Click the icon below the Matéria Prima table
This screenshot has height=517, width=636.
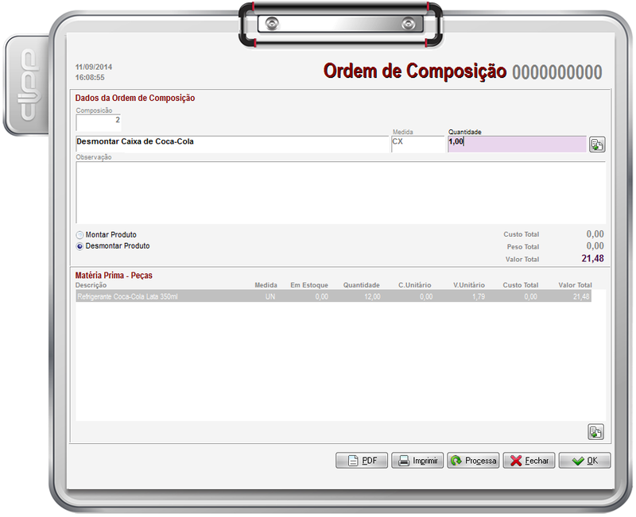[595, 432]
